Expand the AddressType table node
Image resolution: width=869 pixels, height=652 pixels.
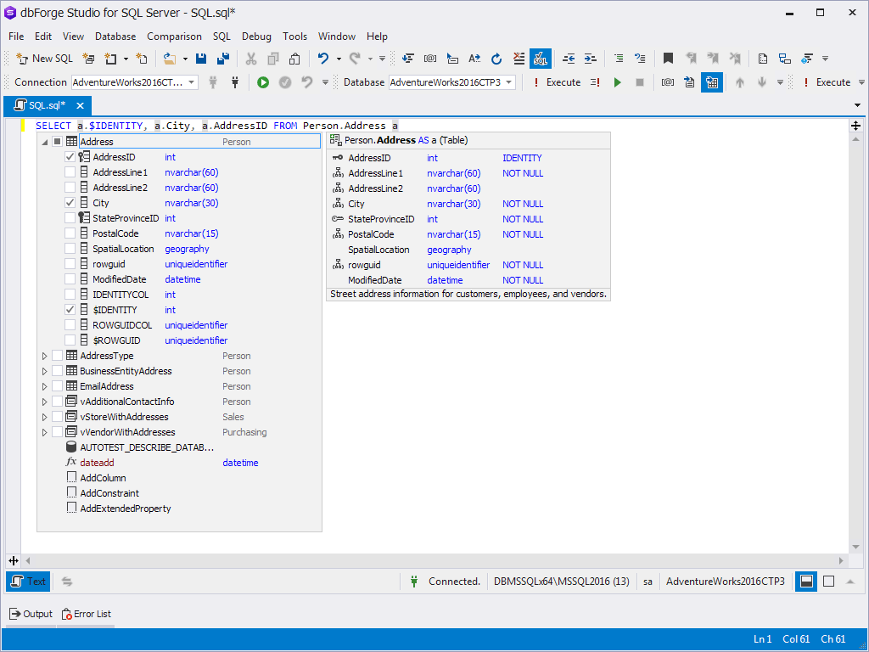pos(43,356)
